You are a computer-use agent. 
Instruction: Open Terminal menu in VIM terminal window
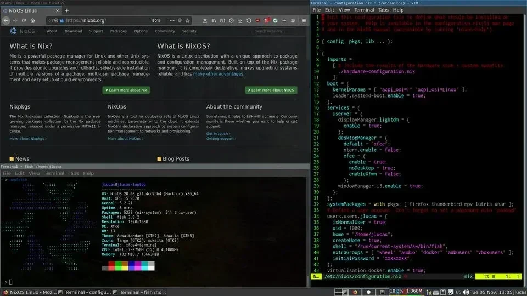pyautogui.click(x=364, y=10)
